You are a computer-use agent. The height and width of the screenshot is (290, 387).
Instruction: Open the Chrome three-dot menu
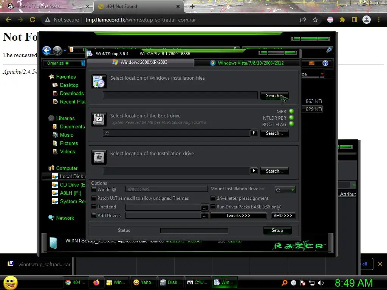pyautogui.click(x=379, y=20)
